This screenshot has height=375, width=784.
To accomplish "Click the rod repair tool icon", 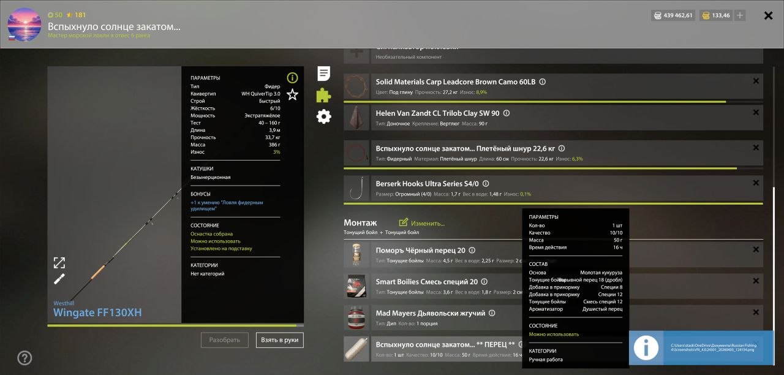I will [x=59, y=279].
